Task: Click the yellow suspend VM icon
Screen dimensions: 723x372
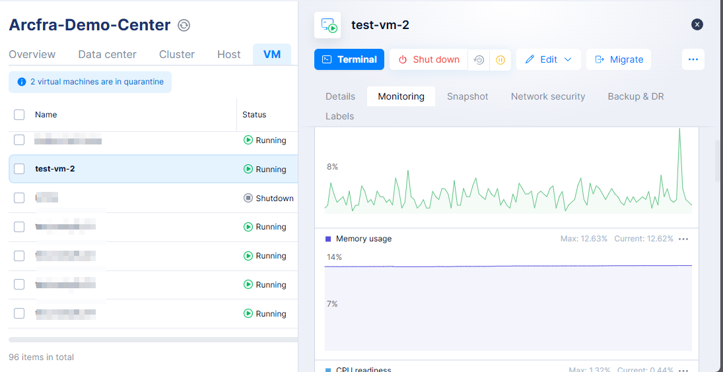Action: (500, 59)
